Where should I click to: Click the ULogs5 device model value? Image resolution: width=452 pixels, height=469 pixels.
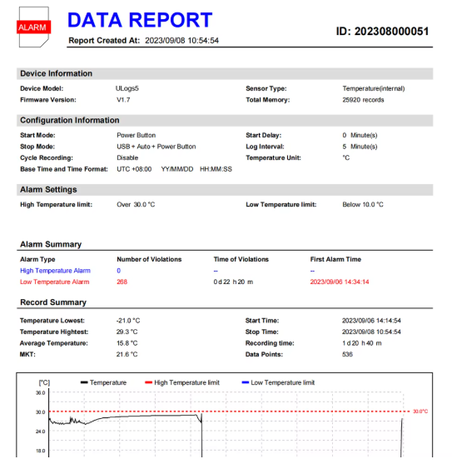click(x=127, y=88)
